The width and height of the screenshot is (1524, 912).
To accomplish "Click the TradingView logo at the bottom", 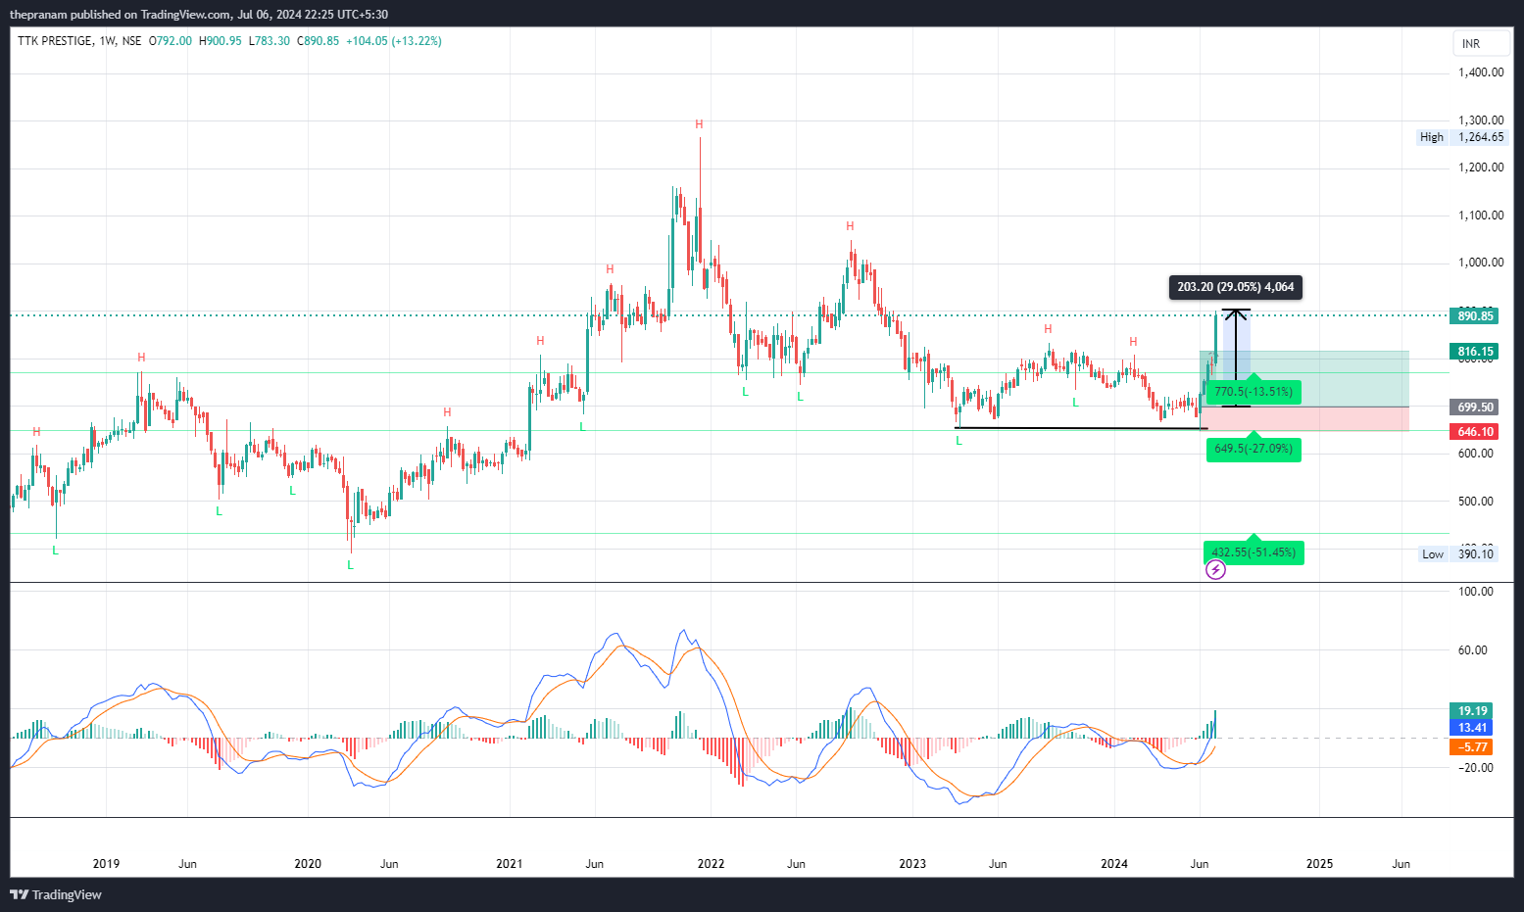I will pos(56,894).
